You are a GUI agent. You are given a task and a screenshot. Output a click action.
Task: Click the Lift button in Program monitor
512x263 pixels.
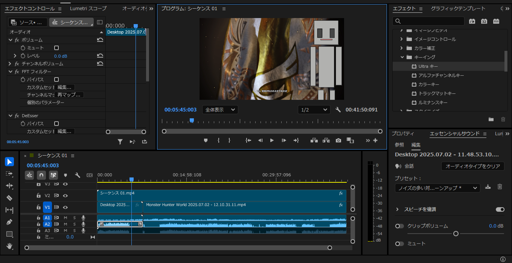(x=314, y=140)
